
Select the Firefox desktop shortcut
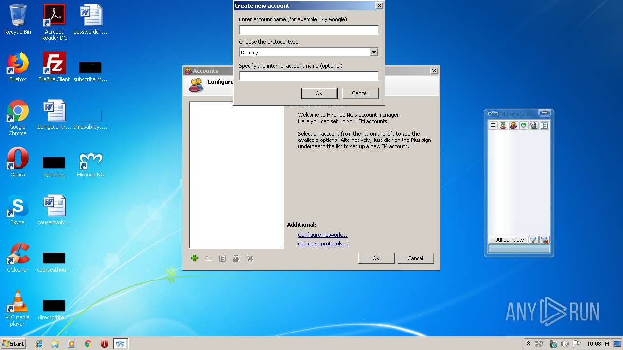pyautogui.click(x=18, y=67)
